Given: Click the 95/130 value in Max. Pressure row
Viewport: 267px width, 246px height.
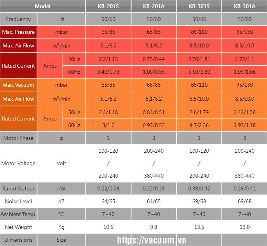Looking at the screenshot, I should tap(244, 32).
